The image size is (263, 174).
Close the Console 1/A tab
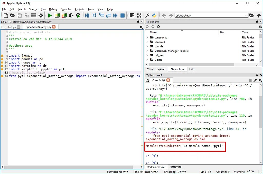[168, 80]
